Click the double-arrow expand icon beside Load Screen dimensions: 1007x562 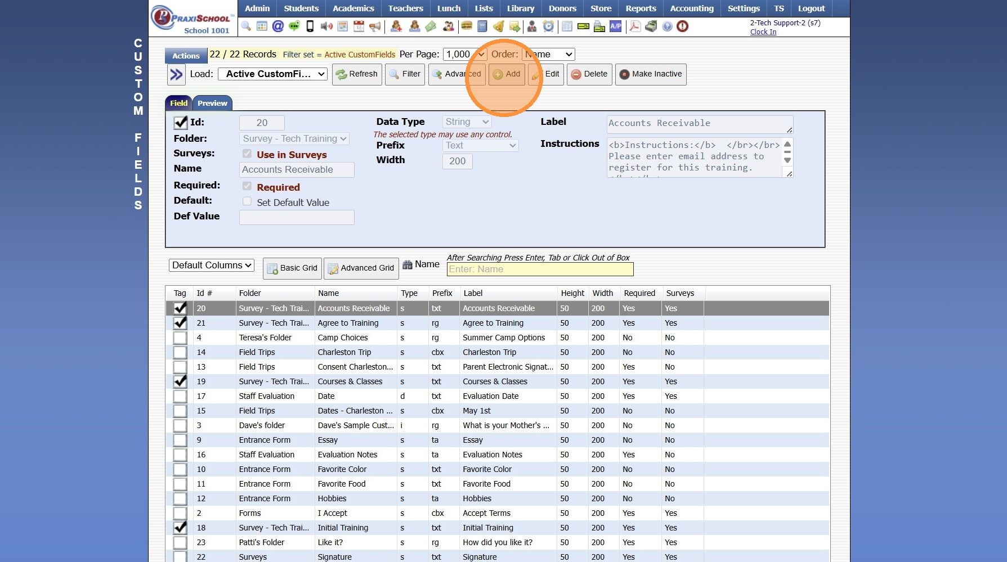click(x=176, y=74)
